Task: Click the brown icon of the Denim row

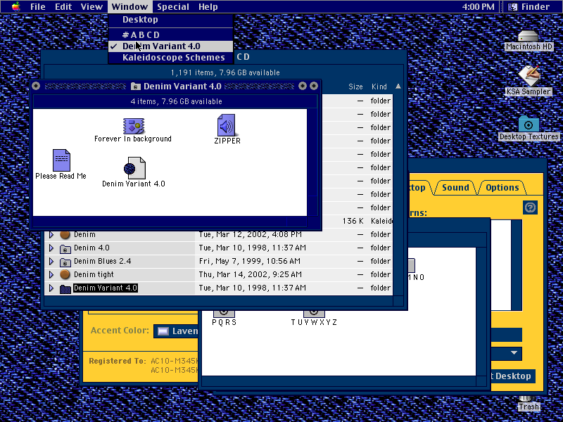Action: pos(65,235)
